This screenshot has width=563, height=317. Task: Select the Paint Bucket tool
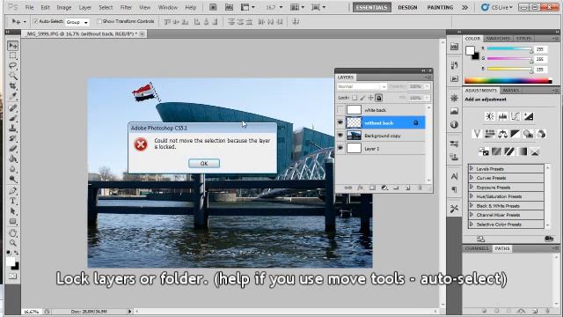pyautogui.click(x=13, y=158)
